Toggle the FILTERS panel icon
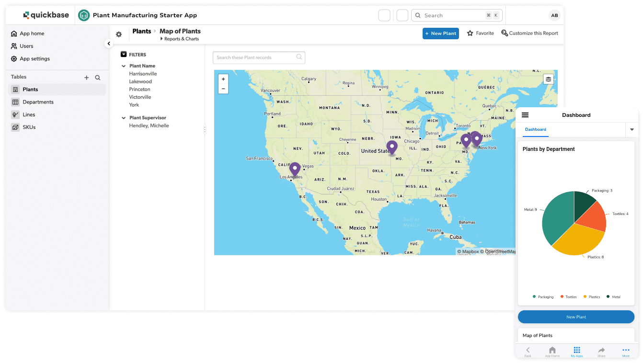643x363 pixels. pos(124,55)
